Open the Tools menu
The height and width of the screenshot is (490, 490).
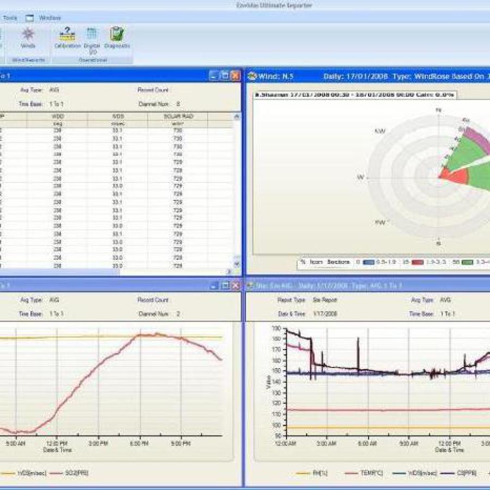tap(10, 18)
